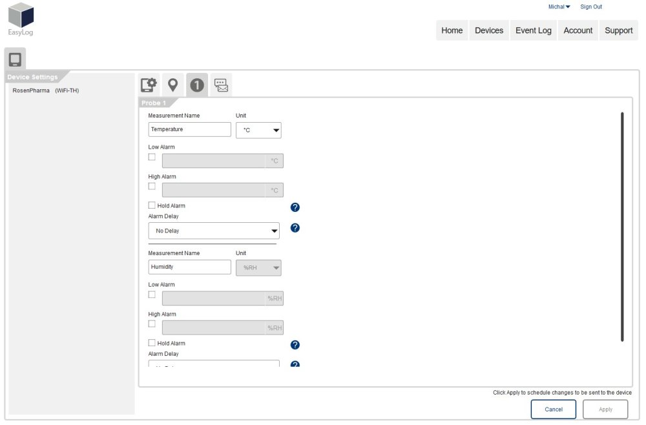The height and width of the screenshot is (425, 646).
Task: Click the Sign Out link
Action: pyautogui.click(x=590, y=6)
